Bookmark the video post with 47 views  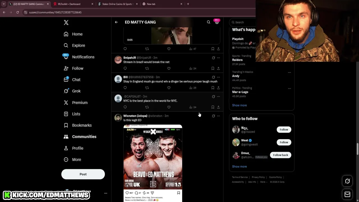[213, 49]
